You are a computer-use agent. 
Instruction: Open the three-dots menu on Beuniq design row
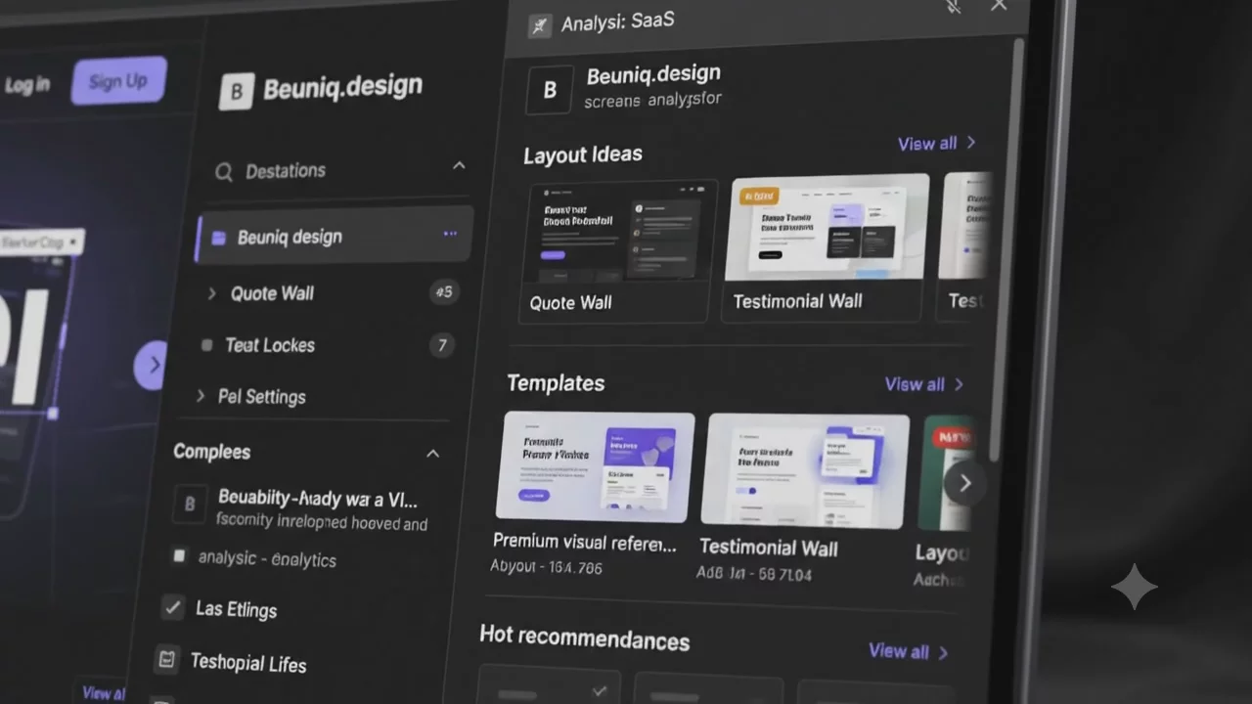(450, 234)
